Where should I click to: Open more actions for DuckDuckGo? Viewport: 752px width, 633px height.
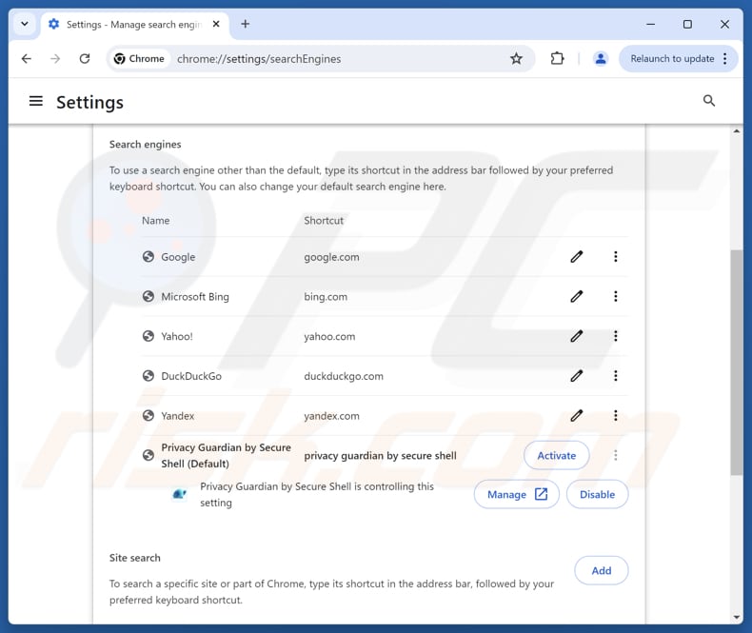coord(615,375)
